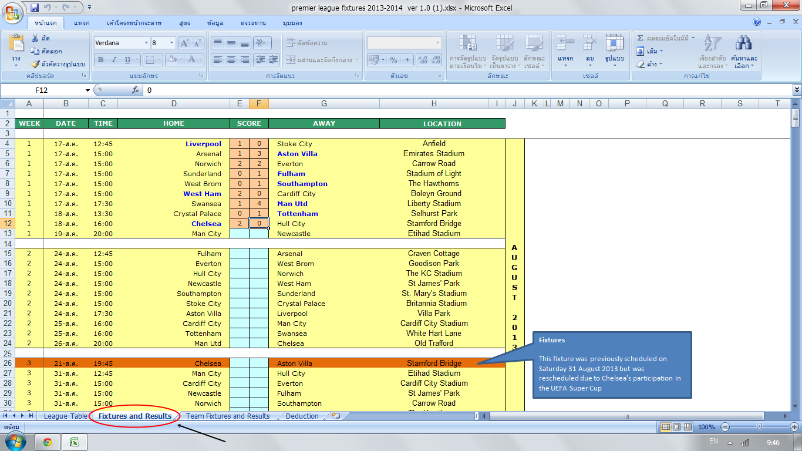Toggle Italic formatting

[x=113, y=59]
